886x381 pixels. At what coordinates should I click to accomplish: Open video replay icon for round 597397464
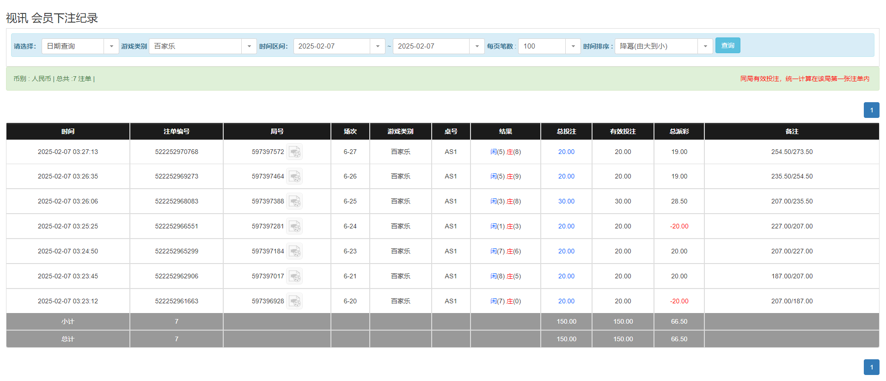tap(294, 177)
